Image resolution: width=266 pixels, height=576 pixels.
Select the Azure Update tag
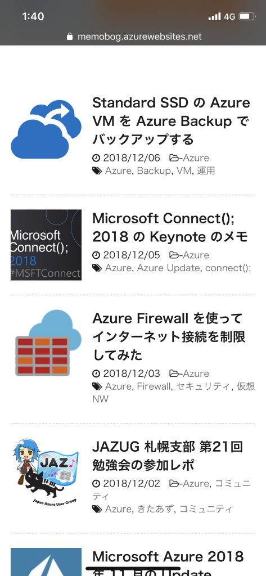pos(168,268)
